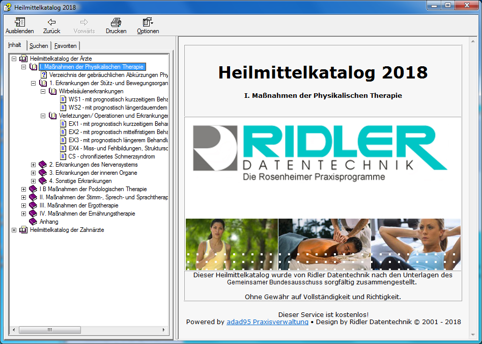Collapse the Verletzungen/ Operationen branch
This screenshot has width=482, height=344.
[x=43, y=116]
